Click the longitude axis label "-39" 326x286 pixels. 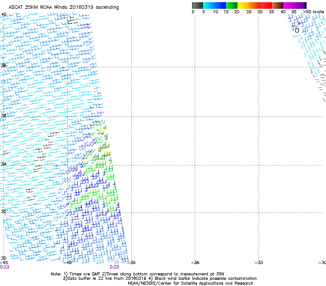131,263
